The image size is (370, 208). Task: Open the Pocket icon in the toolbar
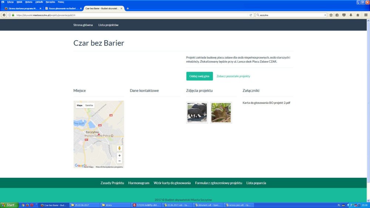tap(344, 15)
